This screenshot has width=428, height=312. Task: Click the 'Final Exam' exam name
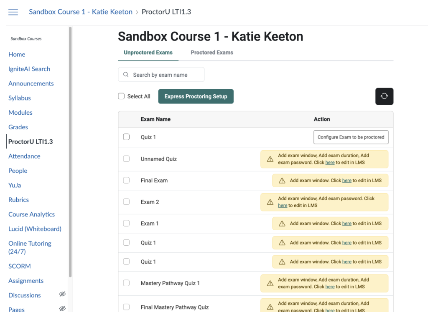[x=154, y=180]
